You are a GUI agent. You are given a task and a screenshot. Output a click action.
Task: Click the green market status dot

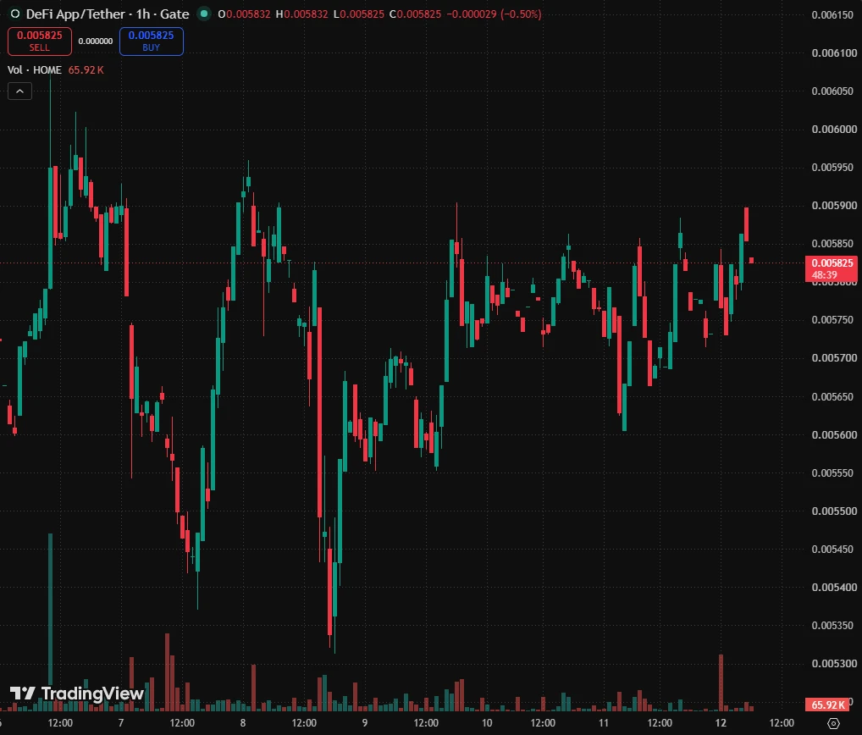coord(204,14)
